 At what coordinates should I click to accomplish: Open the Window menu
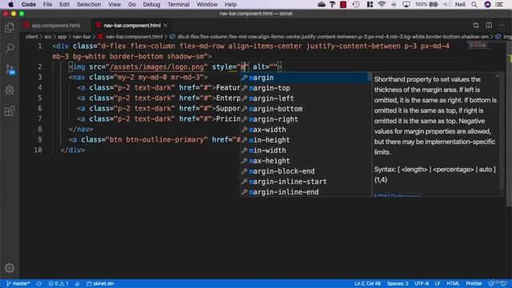coord(207,4)
